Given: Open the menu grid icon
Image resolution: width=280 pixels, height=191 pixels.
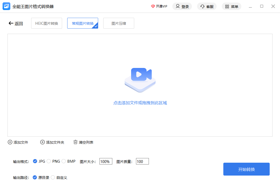Looking at the screenshot, I should [227, 6].
